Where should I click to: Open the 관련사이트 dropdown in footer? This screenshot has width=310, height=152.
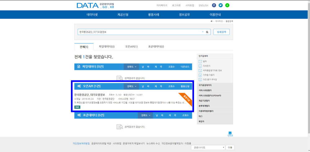[208, 147]
